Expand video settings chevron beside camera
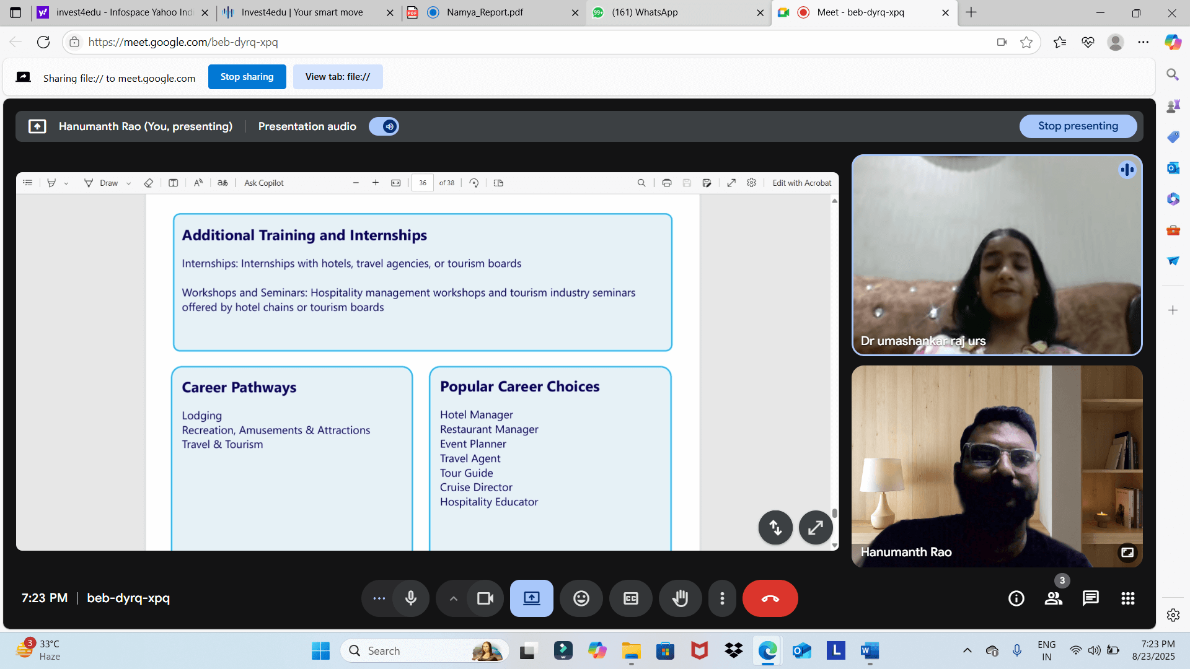 453,598
